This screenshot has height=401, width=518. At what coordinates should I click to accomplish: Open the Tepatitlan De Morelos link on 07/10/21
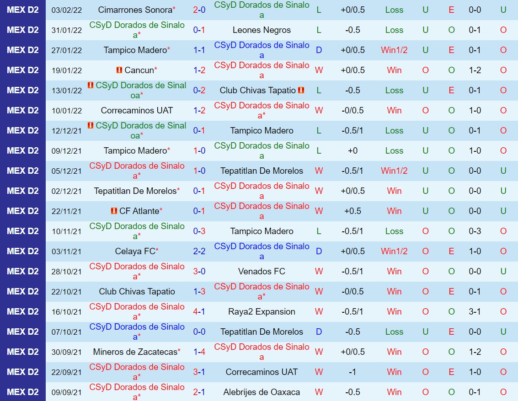pos(262,332)
